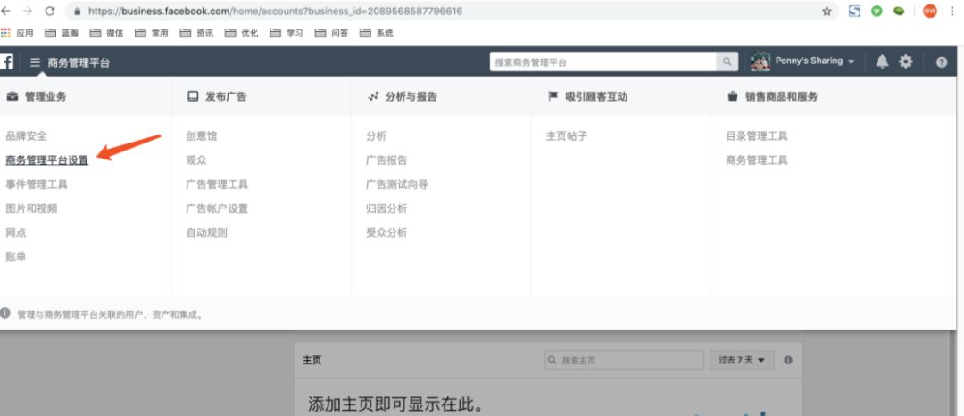Open 广告管理工具
This screenshot has width=964, height=416.
217,184
